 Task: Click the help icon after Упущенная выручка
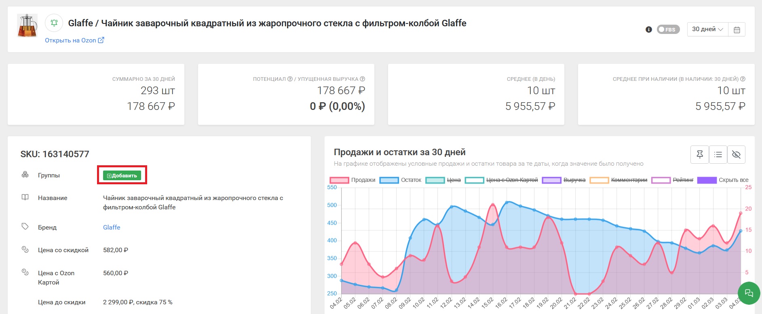tap(363, 79)
